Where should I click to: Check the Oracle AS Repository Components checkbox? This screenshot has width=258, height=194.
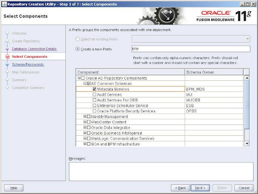pyautogui.click(x=83, y=78)
